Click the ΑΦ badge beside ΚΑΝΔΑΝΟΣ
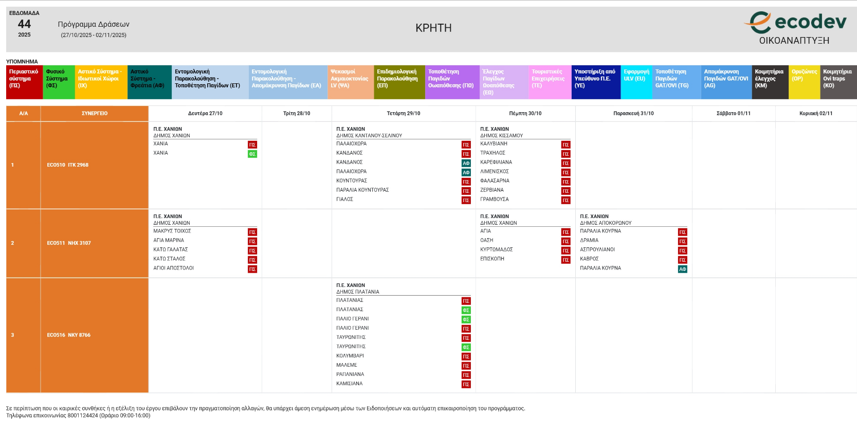Image resolution: width=857 pixels, height=431 pixels. tap(466, 163)
